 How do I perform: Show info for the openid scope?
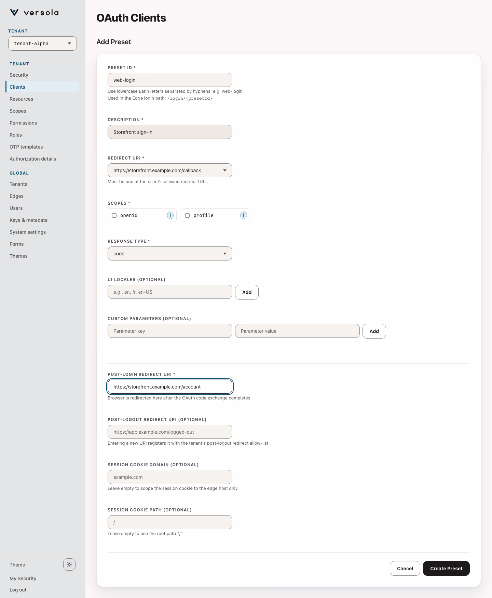[170, 215]
